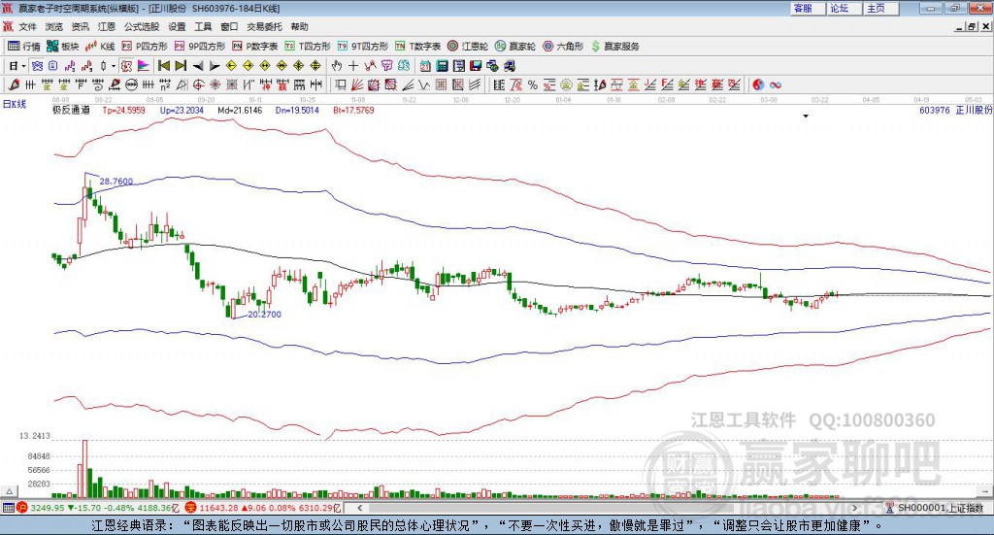The width and height of the screenshot is (994, 535).
Task: Click the 主页 homepage button
Action: point(880,8)
